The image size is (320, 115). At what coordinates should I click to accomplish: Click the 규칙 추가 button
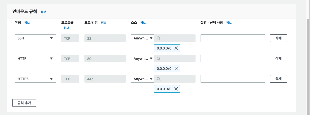coord(24,103)
